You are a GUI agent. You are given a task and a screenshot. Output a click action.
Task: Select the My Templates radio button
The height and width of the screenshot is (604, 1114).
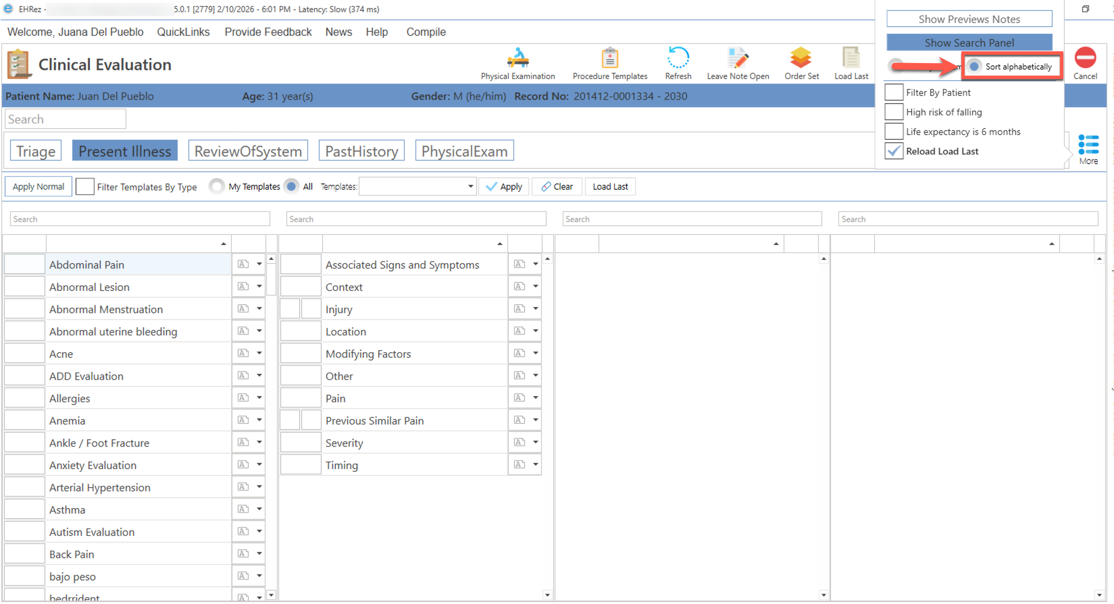217,187
